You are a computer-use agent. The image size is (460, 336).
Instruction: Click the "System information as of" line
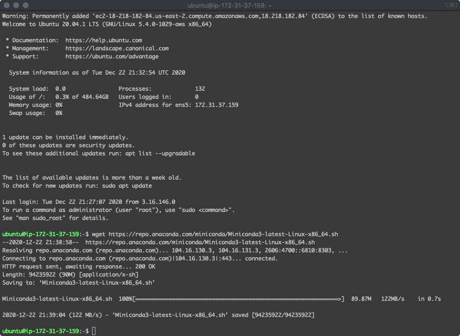(97, 73)
